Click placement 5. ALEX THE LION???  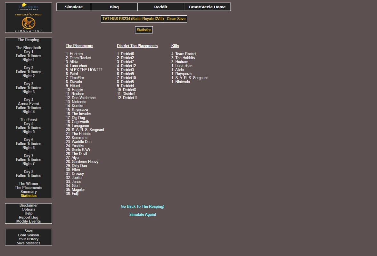point(84,70)
